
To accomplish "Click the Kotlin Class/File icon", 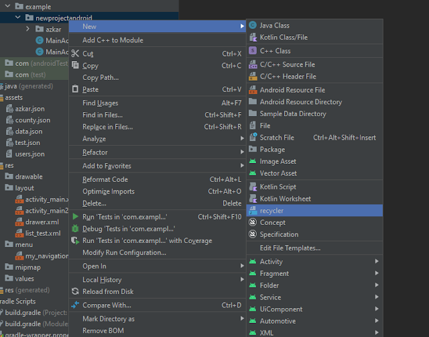I will [x=253, y=38].
